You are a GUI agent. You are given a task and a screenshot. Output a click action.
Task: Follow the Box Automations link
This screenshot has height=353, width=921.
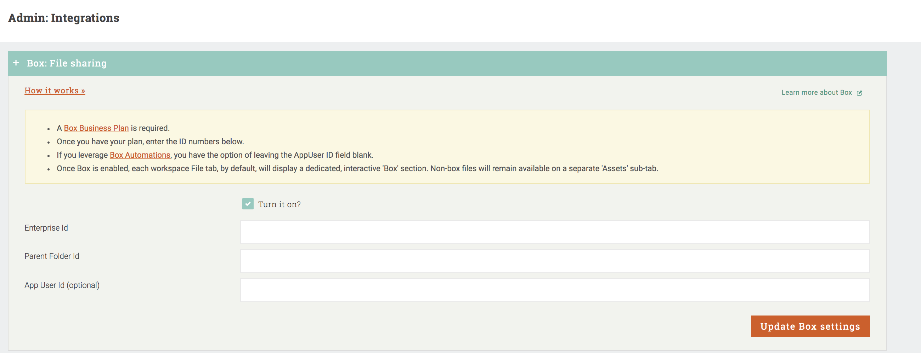tap(140, 155)
